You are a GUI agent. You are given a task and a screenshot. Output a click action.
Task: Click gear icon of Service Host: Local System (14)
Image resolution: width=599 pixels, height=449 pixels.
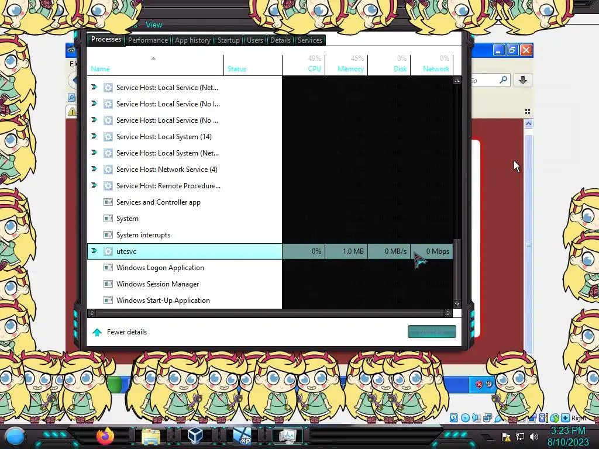108,137
